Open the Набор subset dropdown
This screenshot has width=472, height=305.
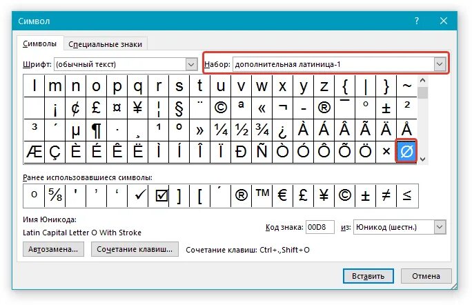[440, 64]
